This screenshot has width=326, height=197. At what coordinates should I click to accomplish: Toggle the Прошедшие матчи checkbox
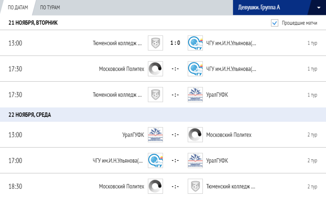pyautogui.click(x=275, y=23)
